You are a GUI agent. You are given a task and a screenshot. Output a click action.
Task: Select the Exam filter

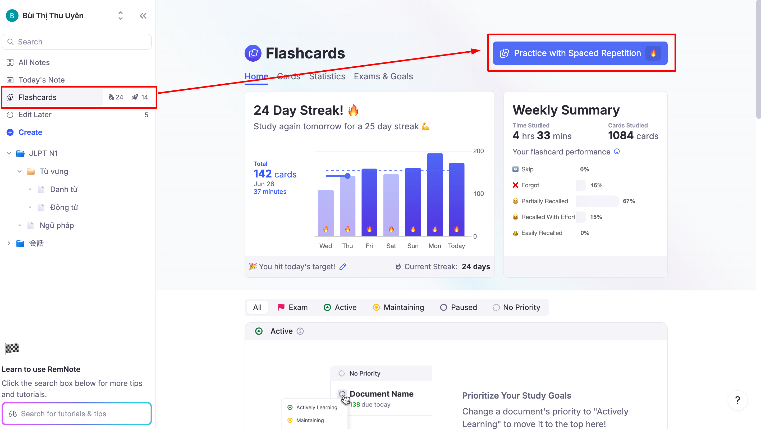click(x=292, y=307)
